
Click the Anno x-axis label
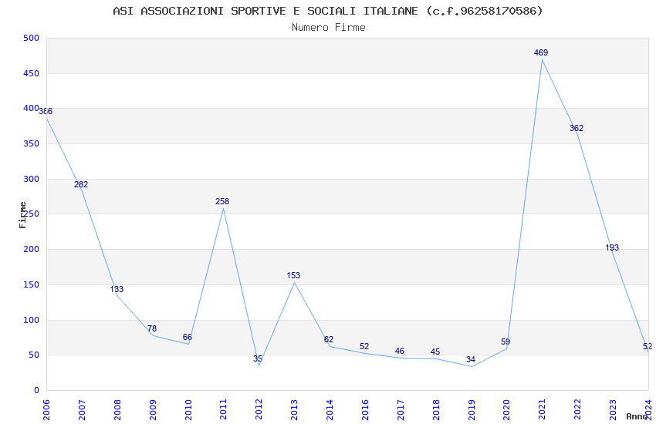click(x=637, y=416)
